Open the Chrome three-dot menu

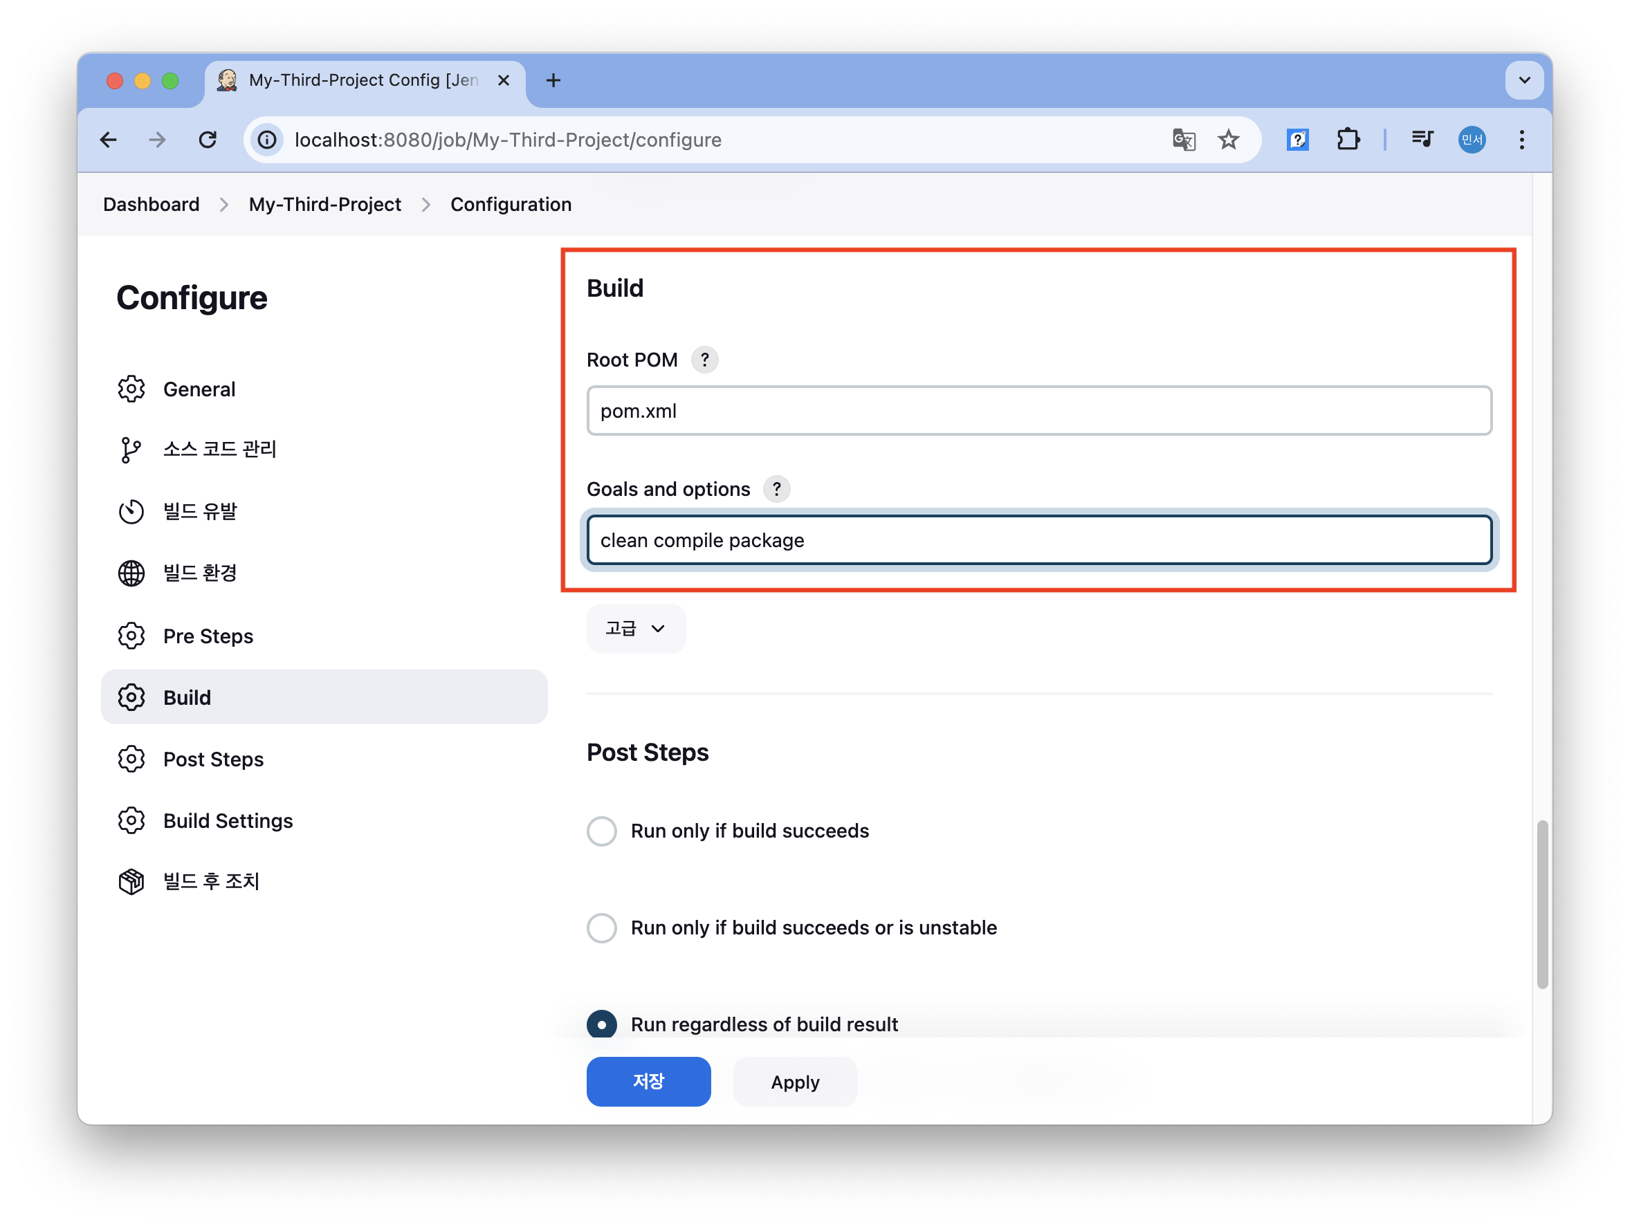1521,140
